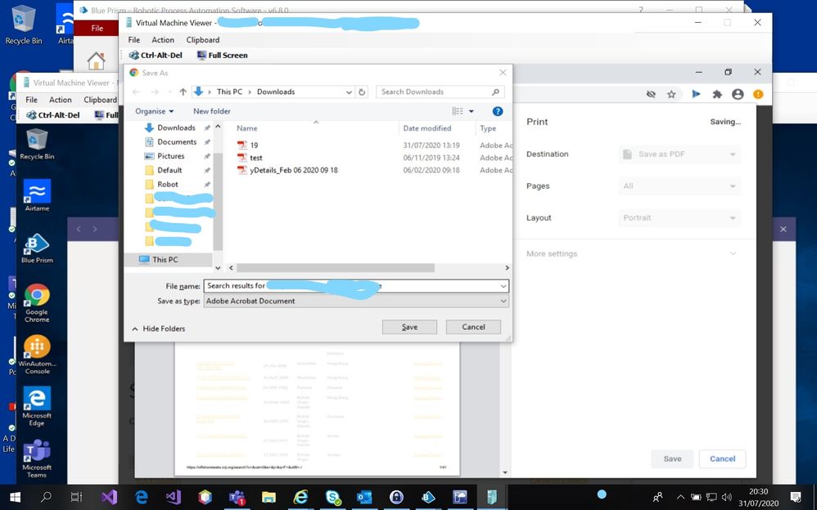Image resolution: width=817 pixels, height=510 pixels.
Task: Open the WinAutomation Console desktop shortcut
Action: 37,355
